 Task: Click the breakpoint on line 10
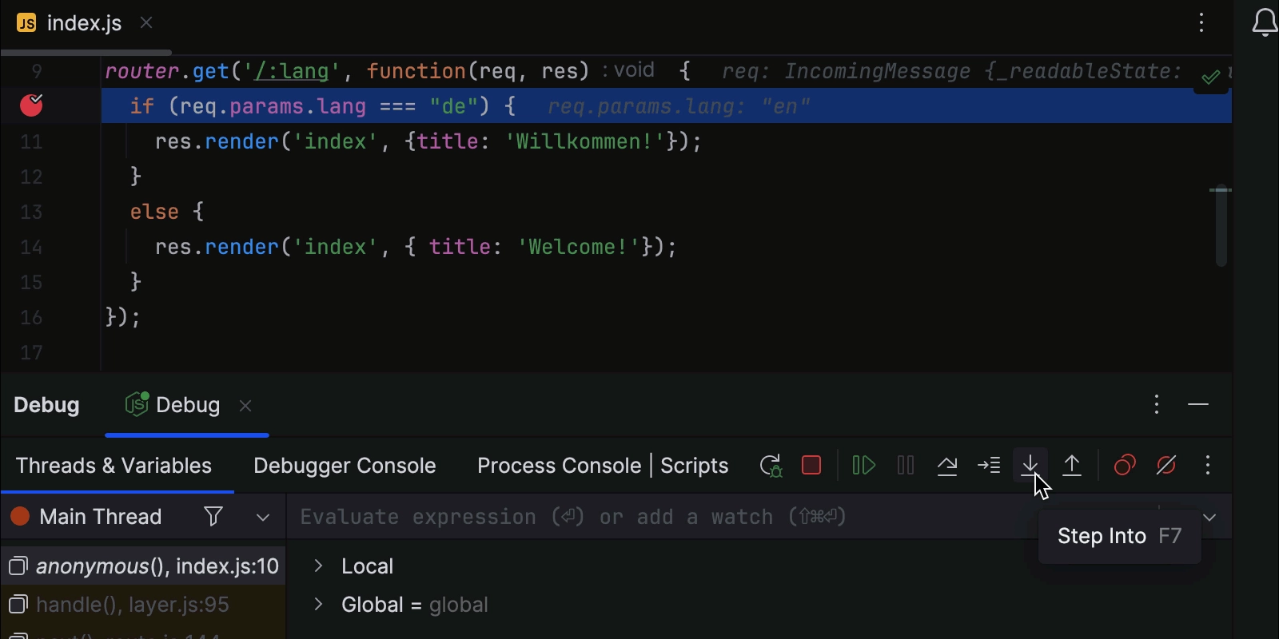point(31,105)
